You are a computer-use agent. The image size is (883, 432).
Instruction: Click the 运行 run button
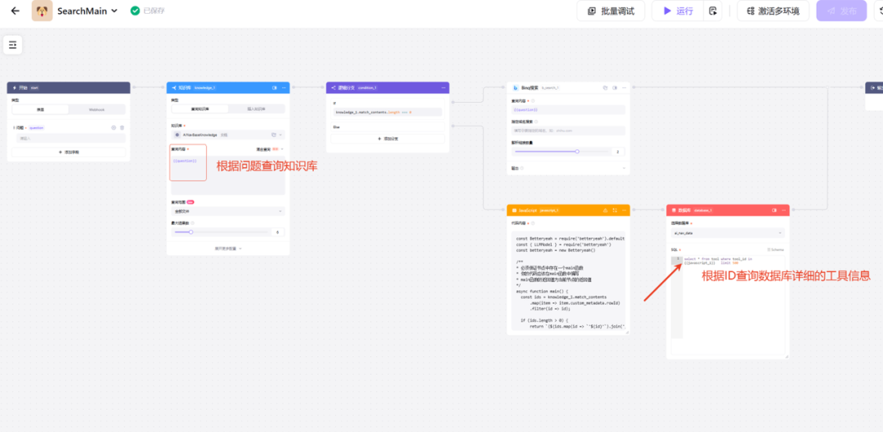(x=678, y=11)
